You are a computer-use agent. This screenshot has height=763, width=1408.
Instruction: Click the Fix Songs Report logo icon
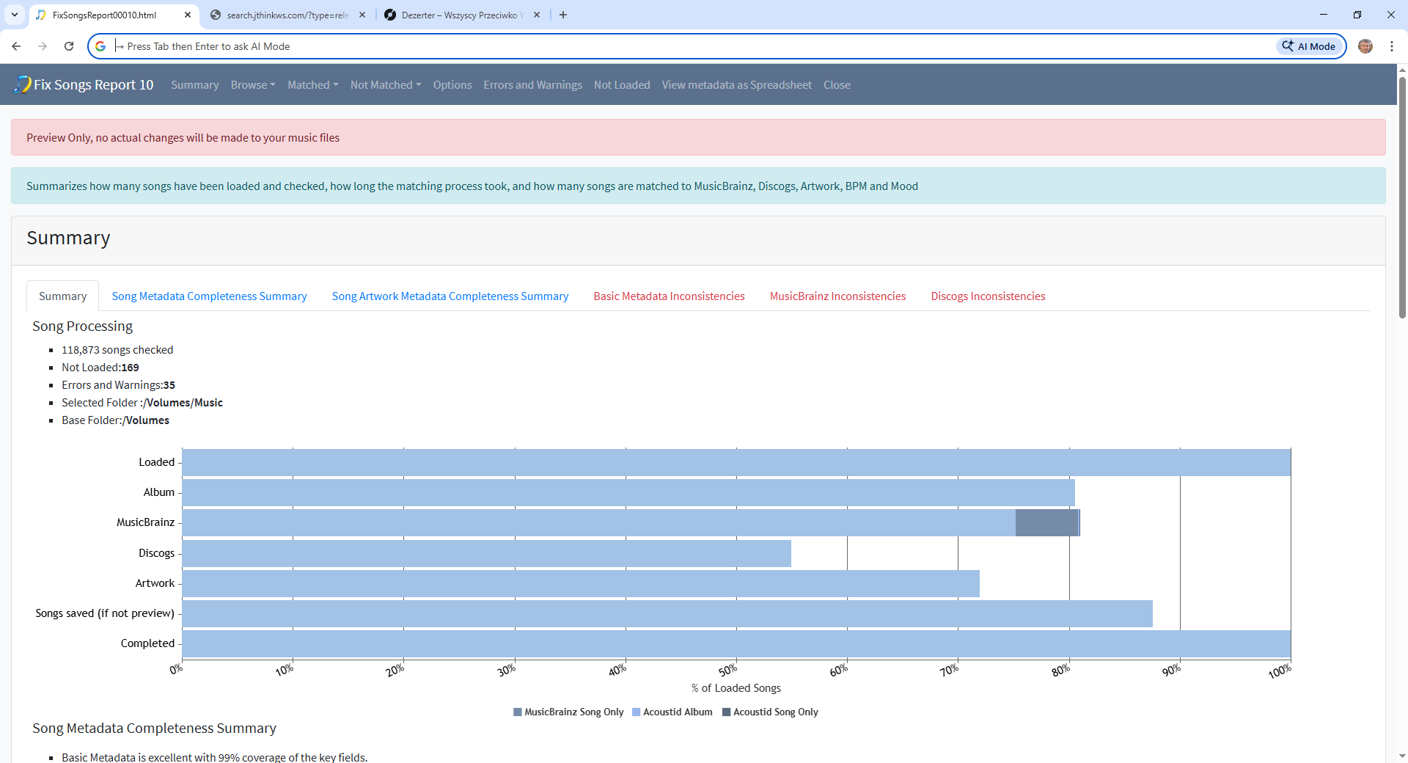pos(22,84)
